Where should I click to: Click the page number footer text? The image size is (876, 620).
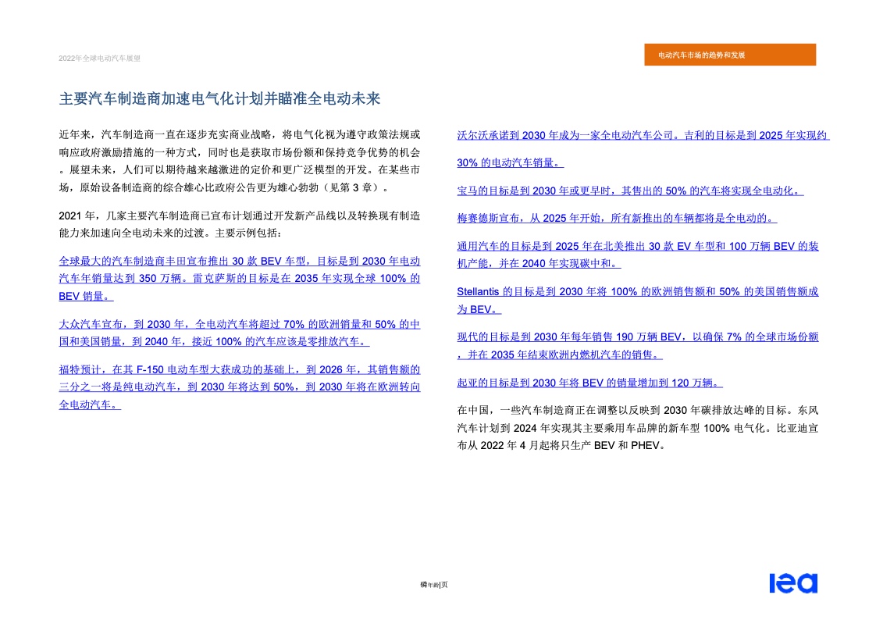[434, 585]
